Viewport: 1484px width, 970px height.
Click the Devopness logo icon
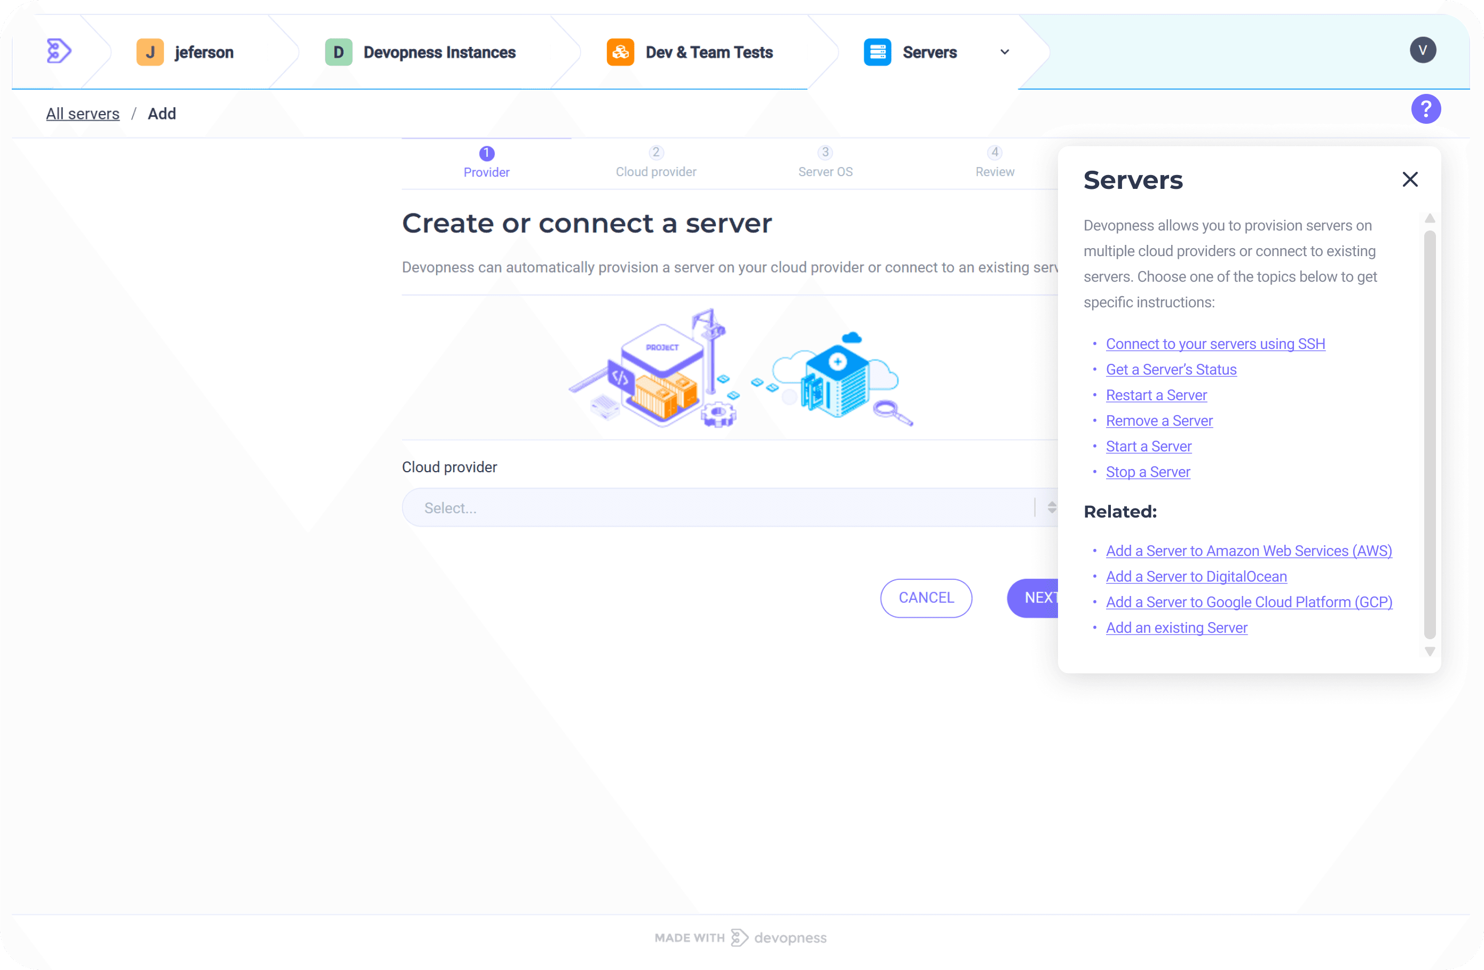[59, 51]
